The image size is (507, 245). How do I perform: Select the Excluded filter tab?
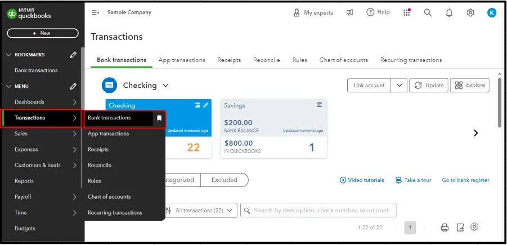coord(224,180)
